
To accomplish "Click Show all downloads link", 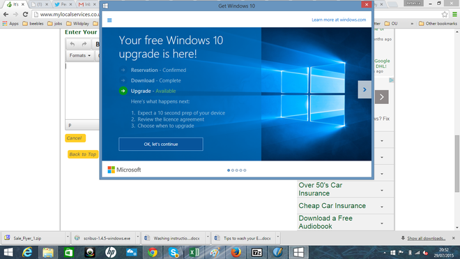I will click(426, 239).
